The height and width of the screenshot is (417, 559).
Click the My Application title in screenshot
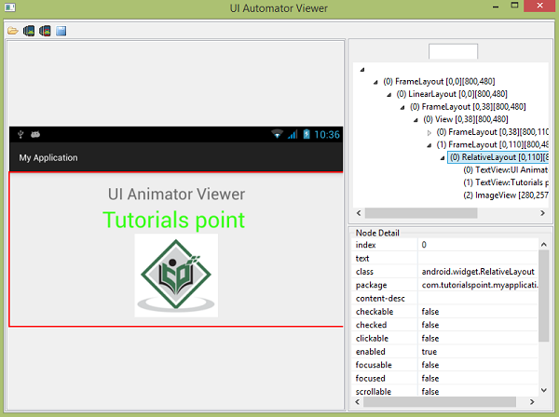click(x=48, y=157)
